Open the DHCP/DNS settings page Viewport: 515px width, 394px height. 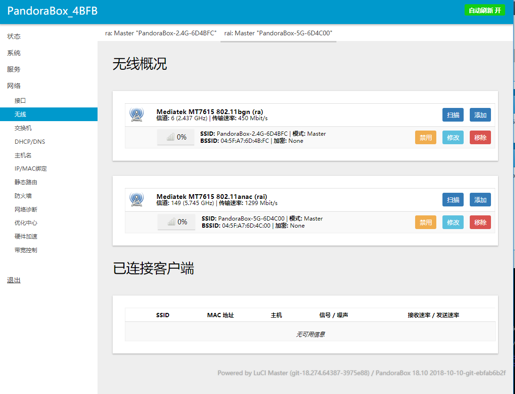click(x=30, y=141)
